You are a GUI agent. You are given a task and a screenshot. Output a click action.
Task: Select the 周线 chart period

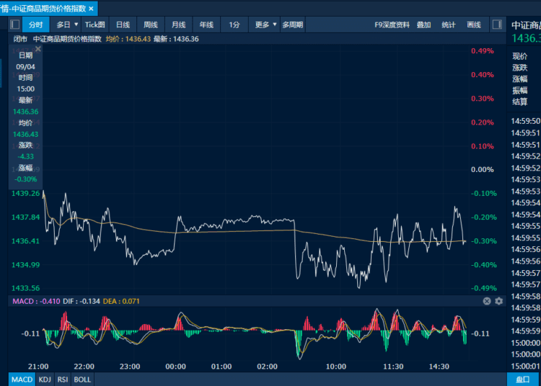pyautogui.click(x=151, y=24)
